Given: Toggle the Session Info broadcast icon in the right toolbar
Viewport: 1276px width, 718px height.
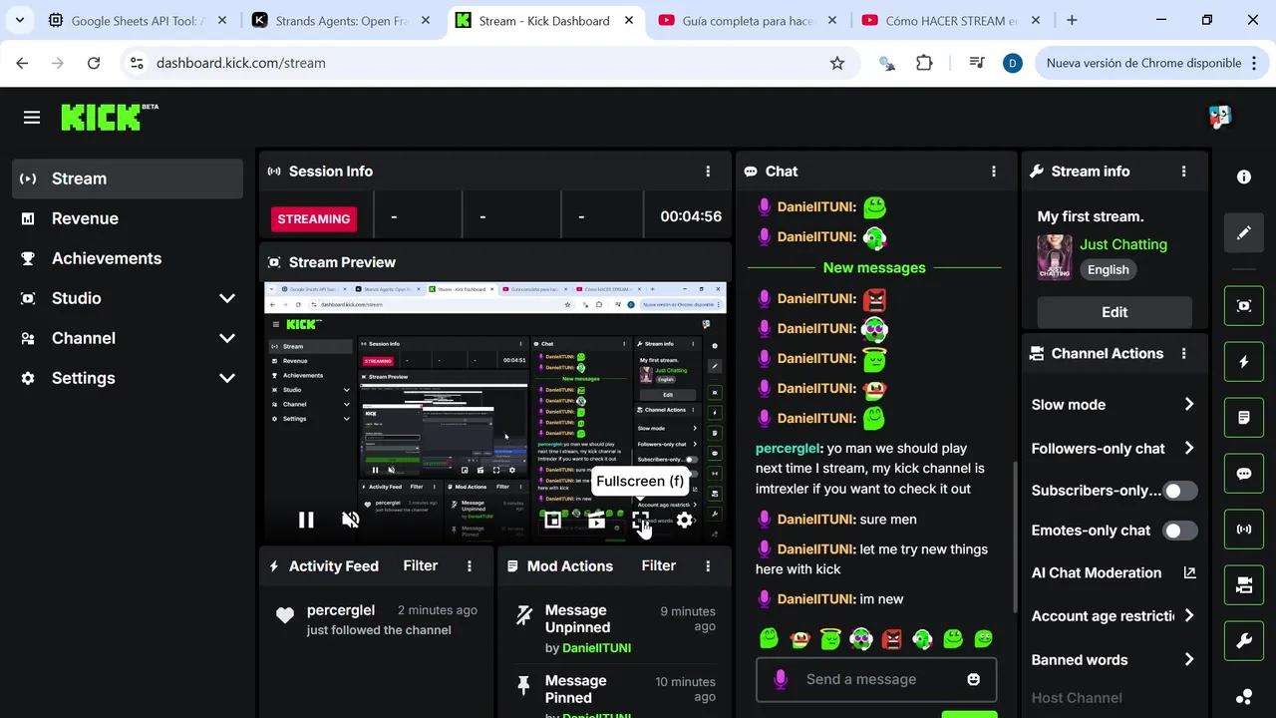Looking at the screenshot, I should 1244,530.
